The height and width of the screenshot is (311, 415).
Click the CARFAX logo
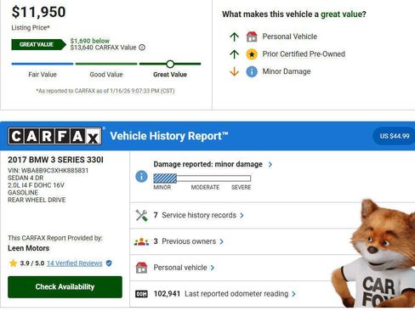pos(54,136)
